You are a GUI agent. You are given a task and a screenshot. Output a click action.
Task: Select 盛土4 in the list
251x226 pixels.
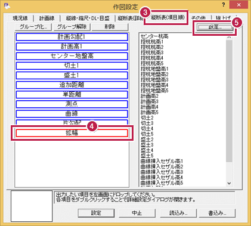point(147,150)
